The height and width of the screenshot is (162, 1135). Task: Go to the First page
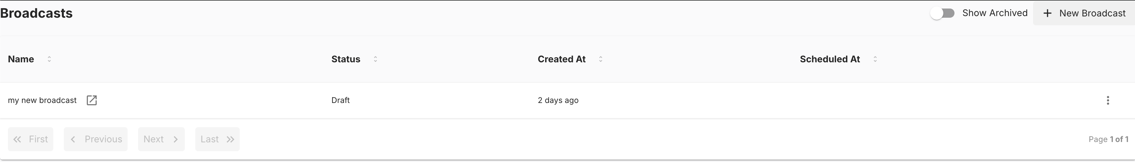tap(30, 139)
